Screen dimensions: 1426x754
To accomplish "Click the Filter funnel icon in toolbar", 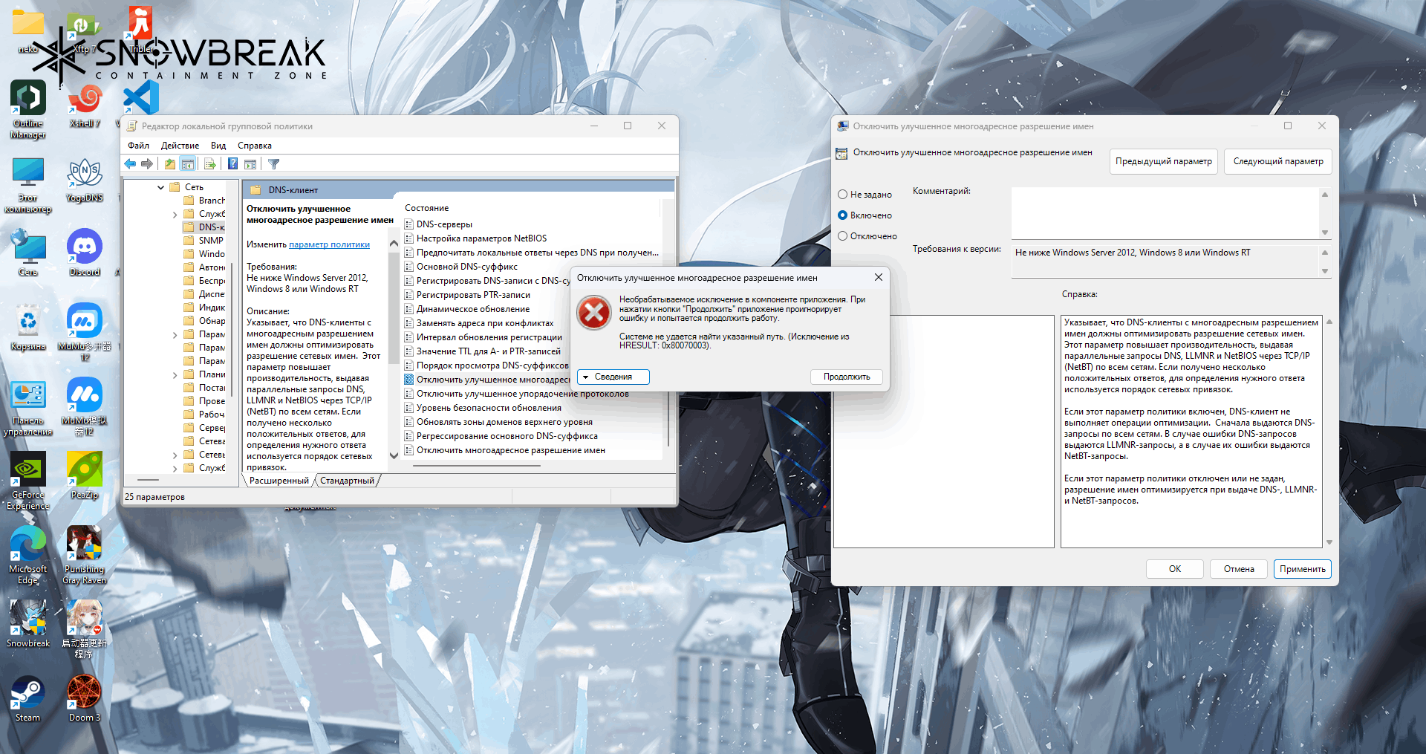I will point(273,164).
